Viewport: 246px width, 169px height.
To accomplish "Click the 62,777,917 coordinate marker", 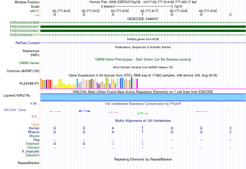I will pyautogui.click(x=149, y=11).
